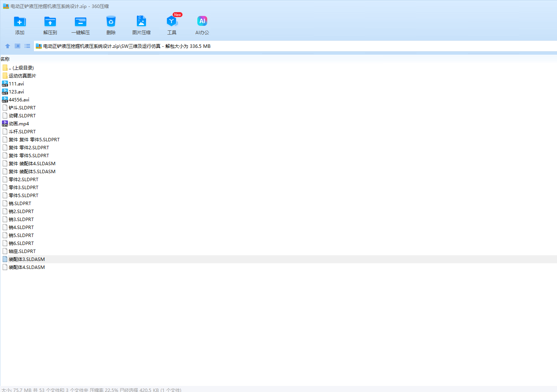Click the status bar summary text
This screenshot has height=392, width=557.
[x=91, y=390]
